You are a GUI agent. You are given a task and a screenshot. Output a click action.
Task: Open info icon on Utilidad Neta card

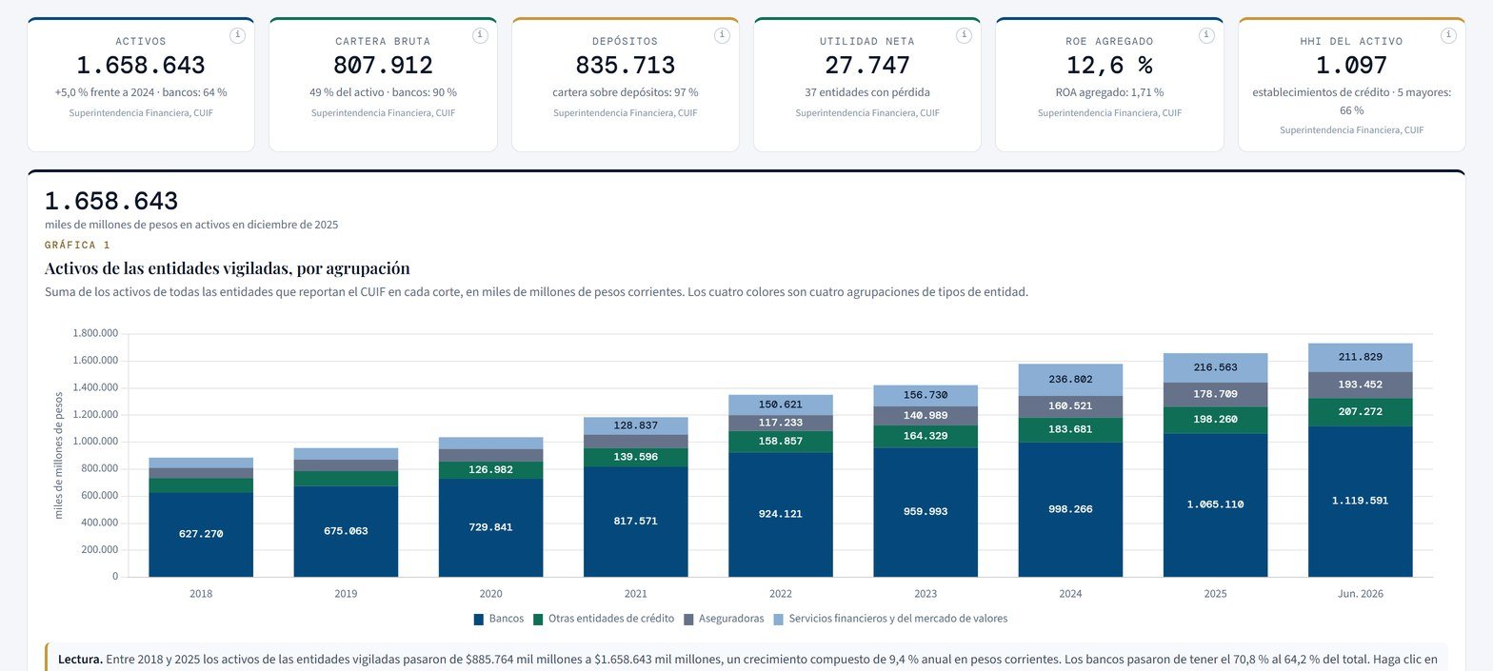[965, 35]
